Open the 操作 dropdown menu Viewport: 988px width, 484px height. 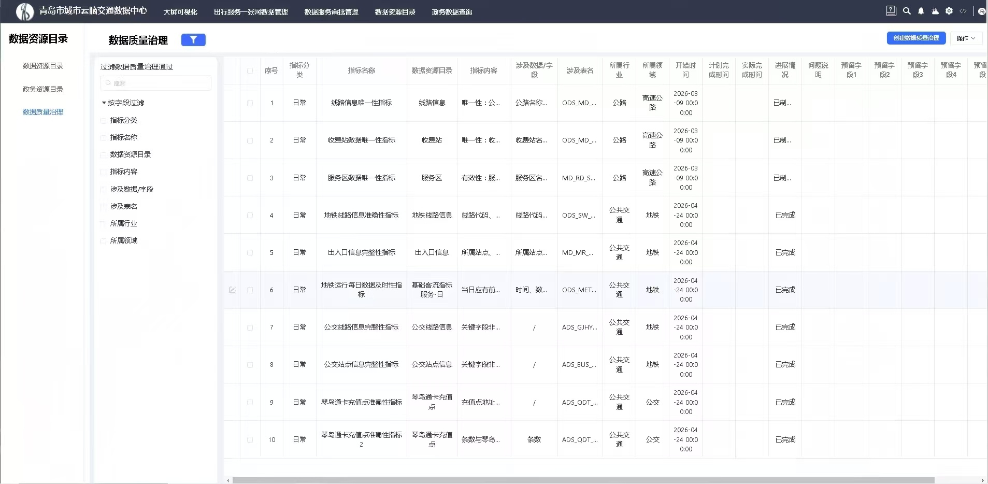(966, 38)
